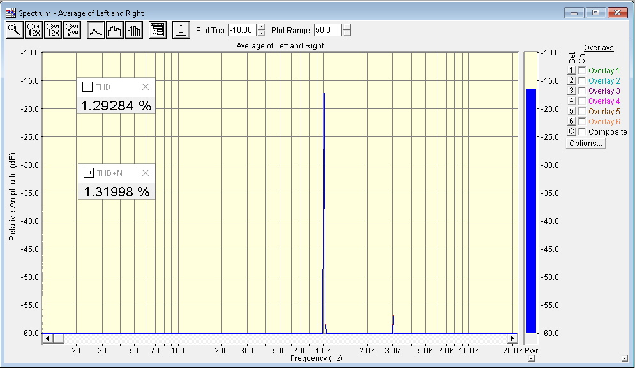Enable the Overlay 1 checkbox
This screenshot has width=635, height=368.
(x=582, y=71)
